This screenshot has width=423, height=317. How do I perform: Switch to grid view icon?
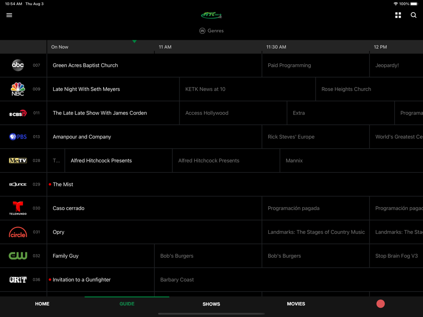398,15
